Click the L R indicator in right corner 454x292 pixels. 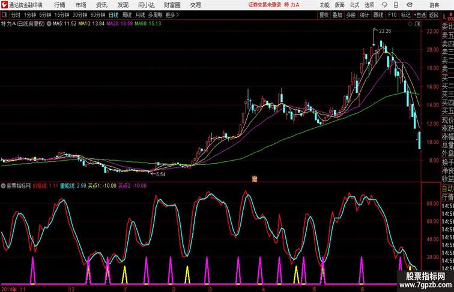(447, 16)
